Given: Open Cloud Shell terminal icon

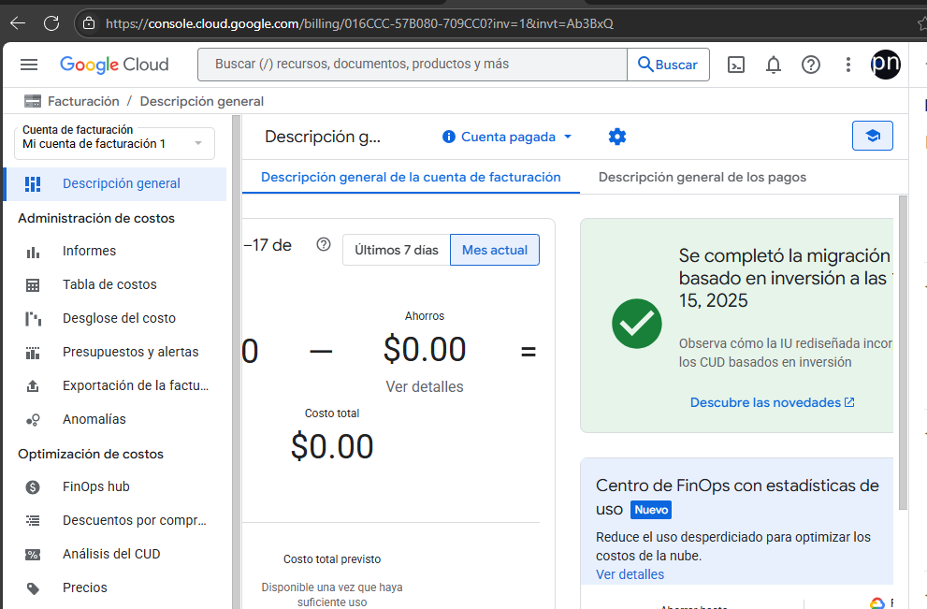Looking at the screenshot, I should tap(736, 65).
